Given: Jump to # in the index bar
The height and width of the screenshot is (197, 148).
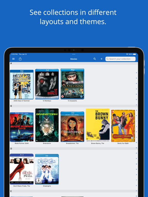Looking at the screenshot, I should pos(136,73).
